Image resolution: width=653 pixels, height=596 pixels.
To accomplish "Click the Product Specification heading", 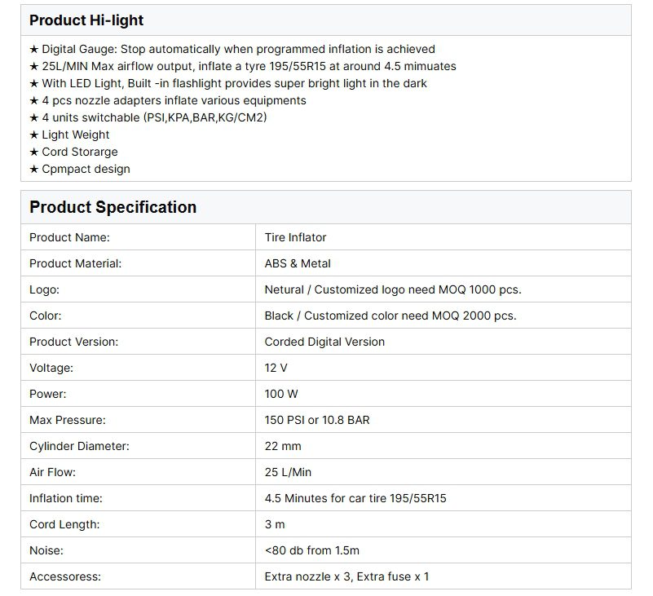I will click(x=113, y=207).
